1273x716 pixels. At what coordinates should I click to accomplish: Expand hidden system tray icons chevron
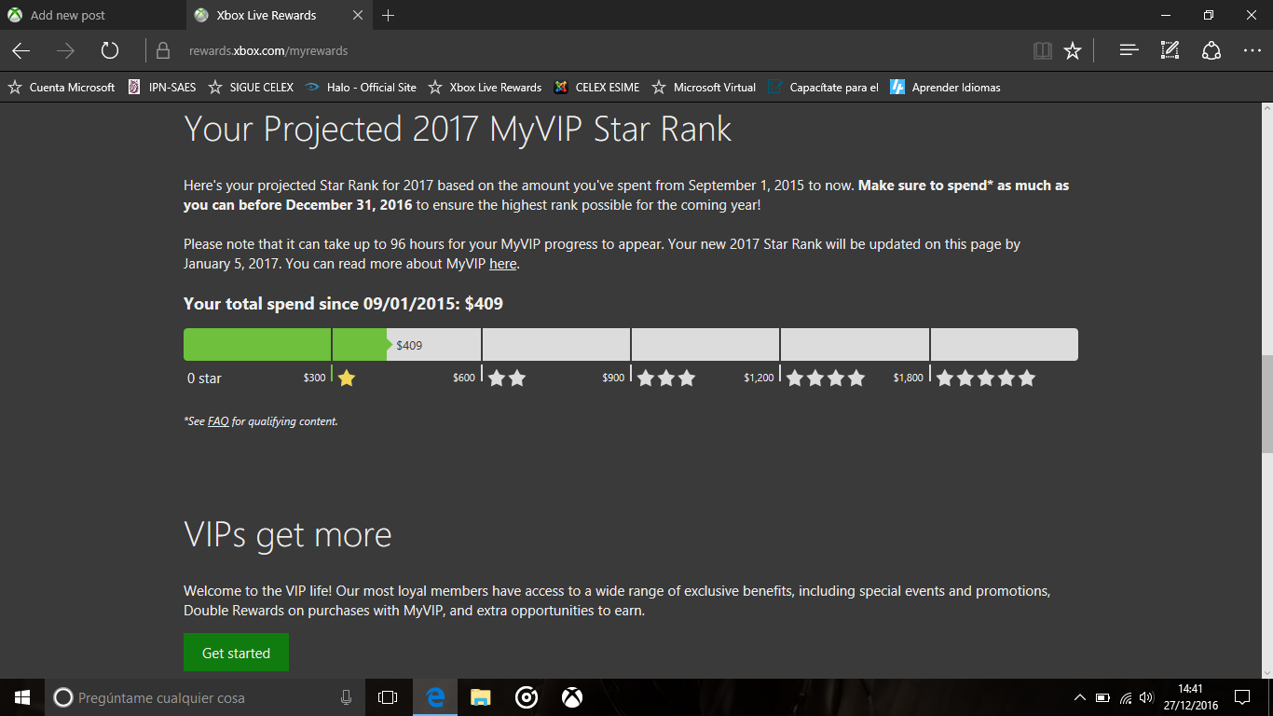(x=1080, y=697)
